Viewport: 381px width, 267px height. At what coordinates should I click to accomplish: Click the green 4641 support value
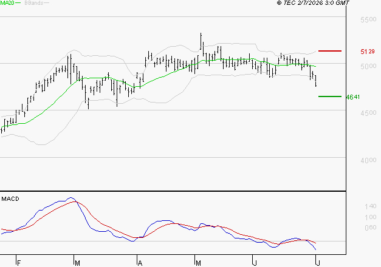(x=353, y=97)
